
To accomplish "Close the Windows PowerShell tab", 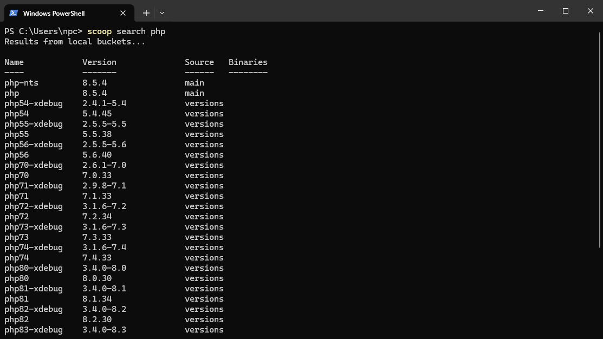I will tap(123, 13).
